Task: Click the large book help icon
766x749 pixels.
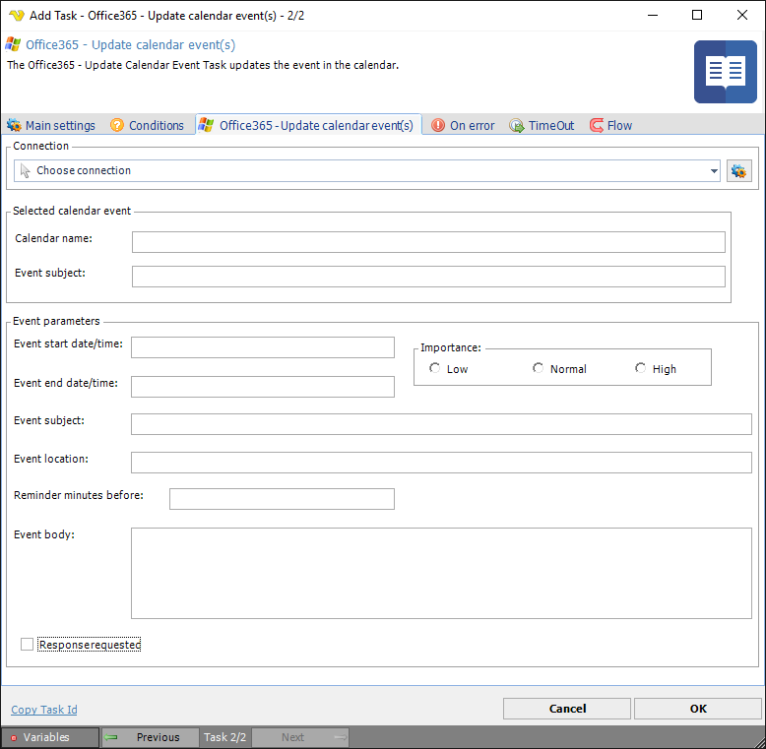Action: point(725,72)
